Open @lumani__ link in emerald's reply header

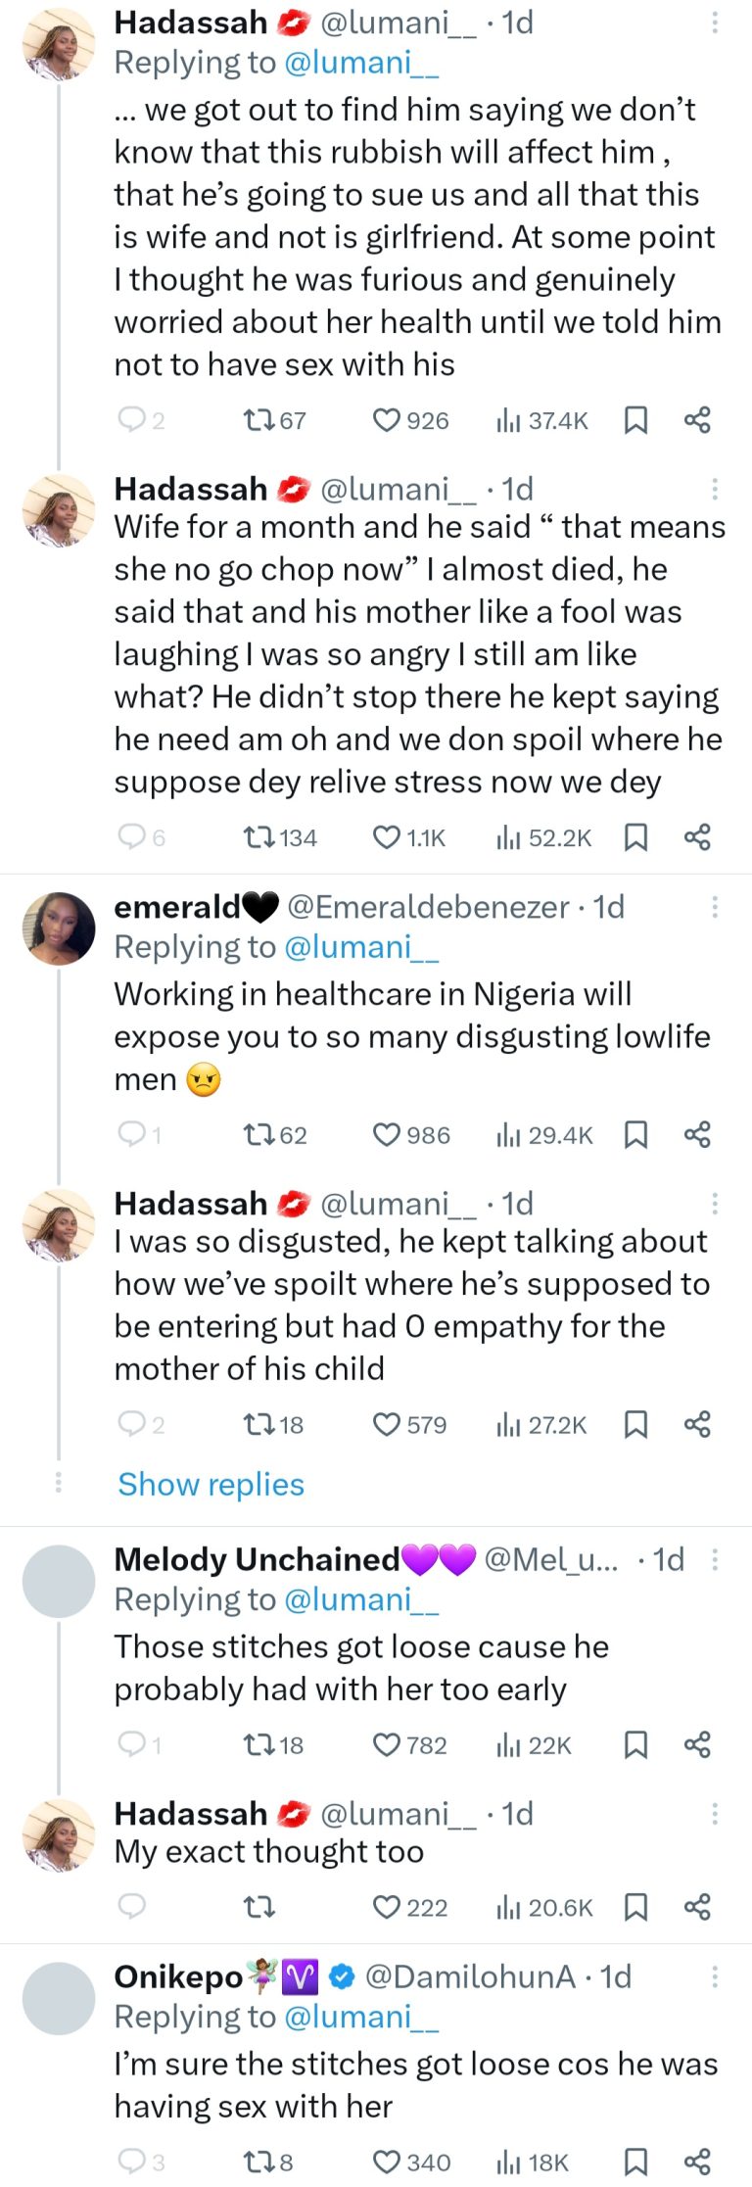tap(360, 947)
